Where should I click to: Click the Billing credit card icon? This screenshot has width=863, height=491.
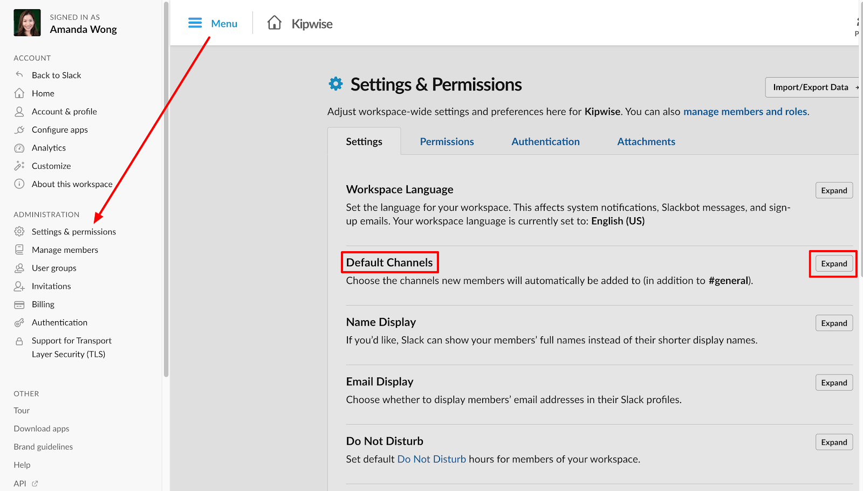(19, 304)
